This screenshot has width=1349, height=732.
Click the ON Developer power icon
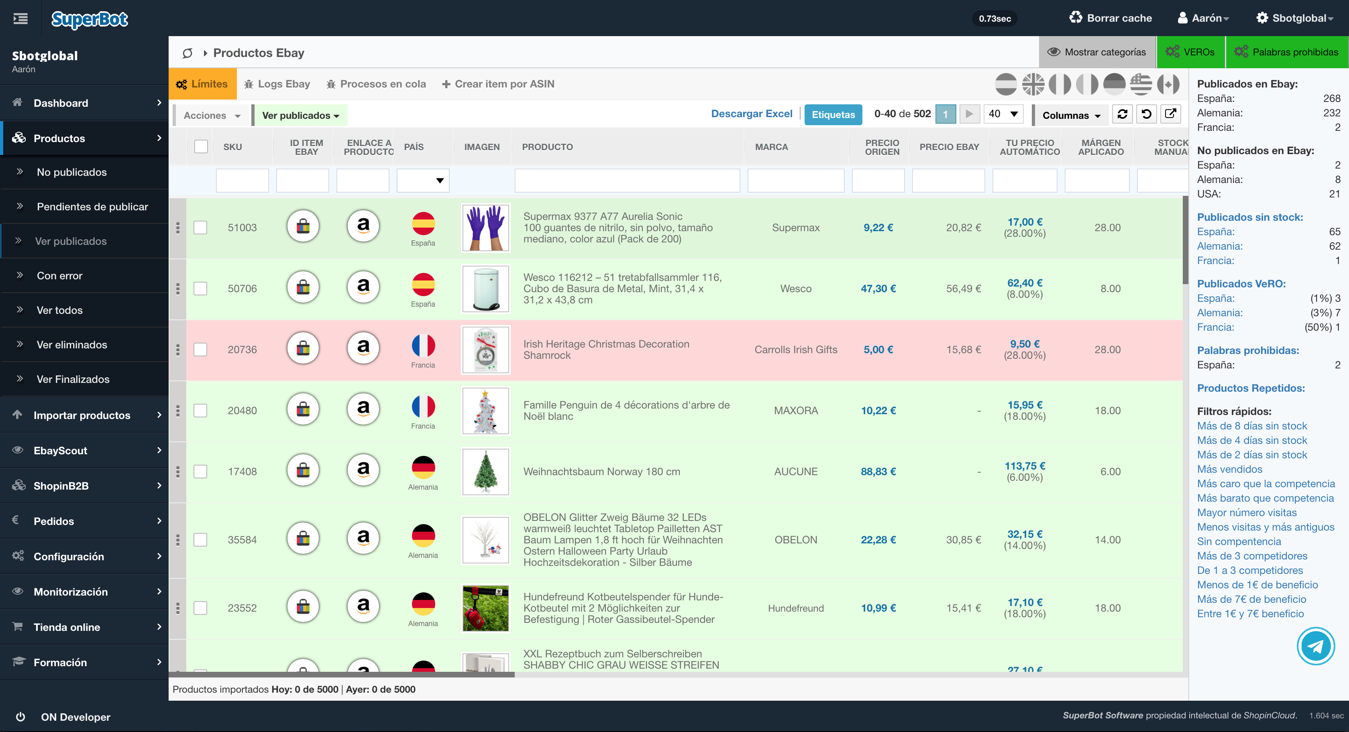click(20, 717)
